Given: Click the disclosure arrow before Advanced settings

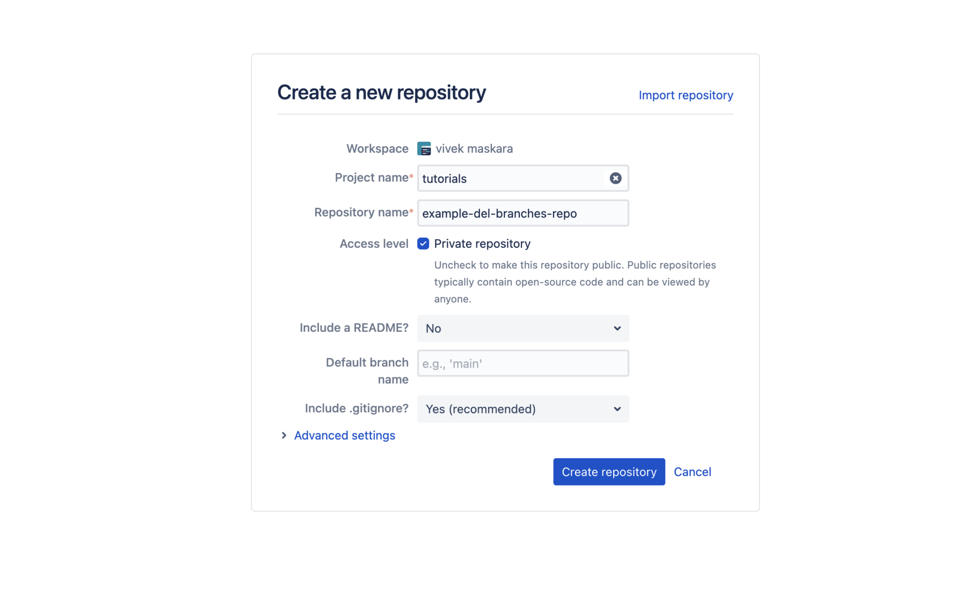Looking at the screenshot, I should tap(283, 435).
